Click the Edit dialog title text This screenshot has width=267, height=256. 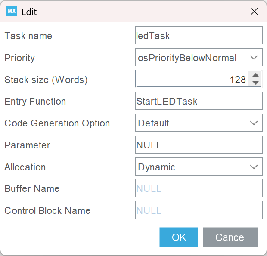[29, 12]
